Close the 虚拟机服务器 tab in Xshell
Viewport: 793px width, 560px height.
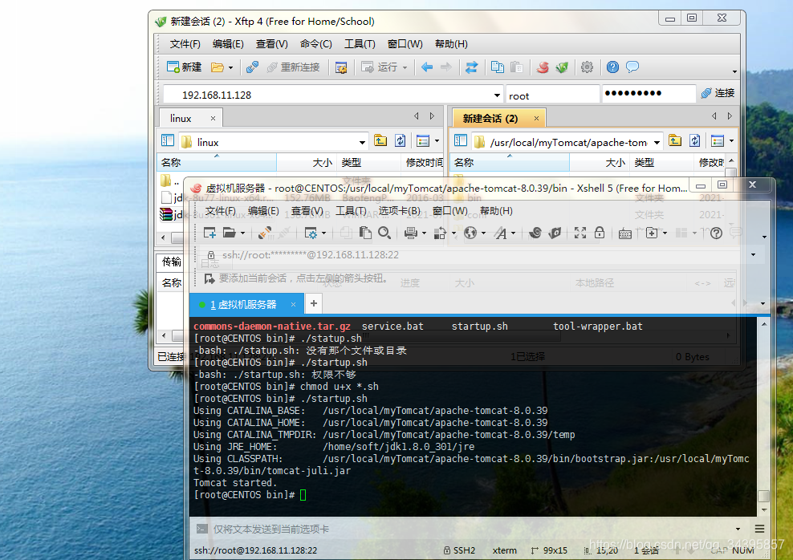[293, 304]
